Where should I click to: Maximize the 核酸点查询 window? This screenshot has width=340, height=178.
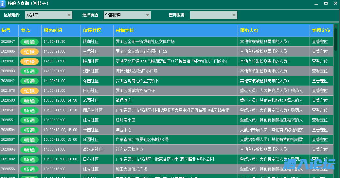[326, 3]
